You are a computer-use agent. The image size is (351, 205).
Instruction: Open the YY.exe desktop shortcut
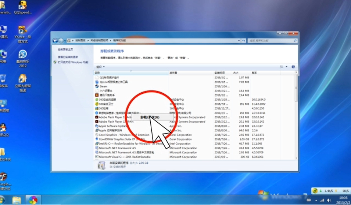tap(23, 34)
